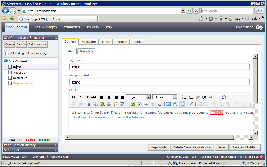Image resolution: width=267 pixels, height=167 pixels.
Task: Insert a numbered list
Action: 191,97
